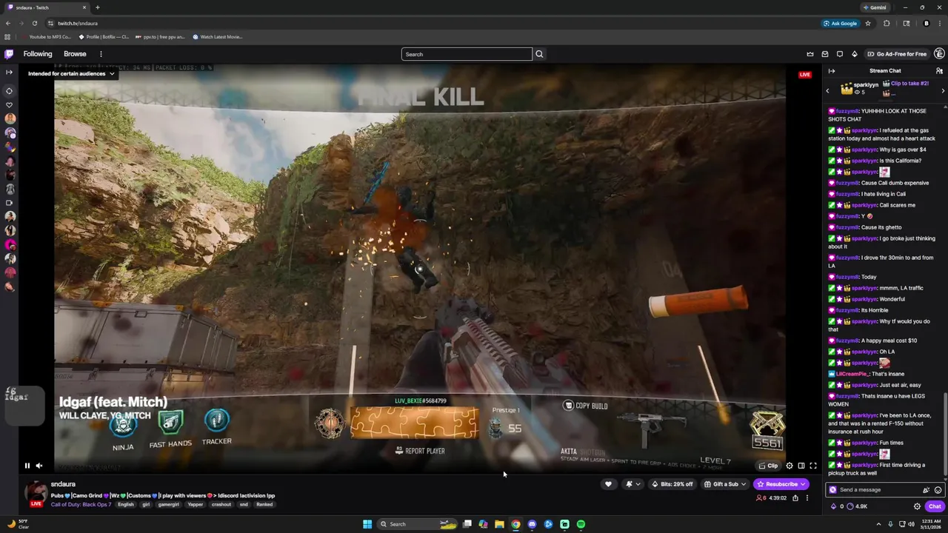
Task: Open the channel points balance 4.9K
Action: click(856, 506)
